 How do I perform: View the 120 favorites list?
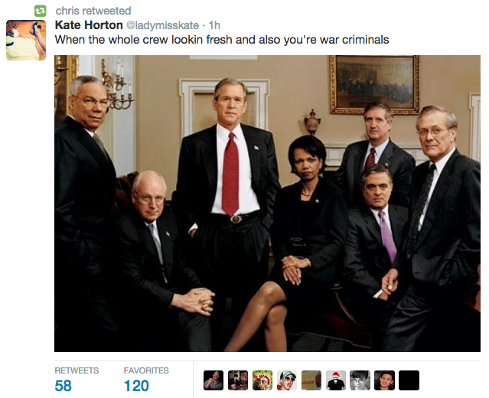[136, 386]
